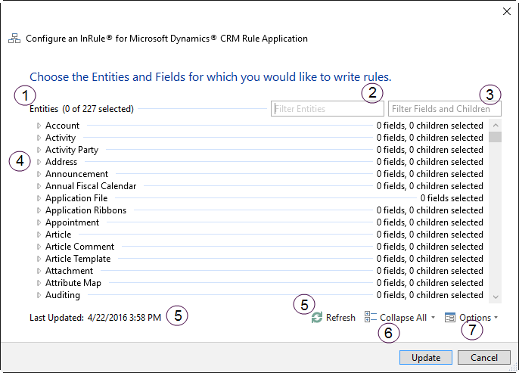
Task: Expand the Address entity
Action: point(39,162)
